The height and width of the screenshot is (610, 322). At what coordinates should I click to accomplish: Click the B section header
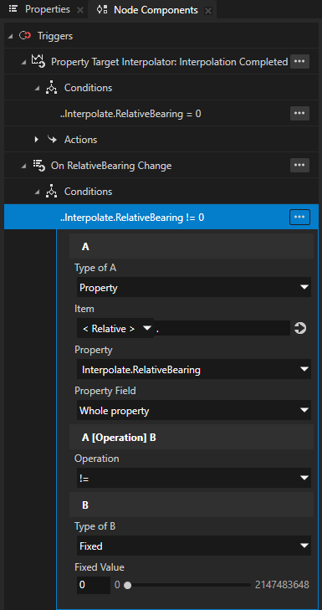(x=192, y=505)
